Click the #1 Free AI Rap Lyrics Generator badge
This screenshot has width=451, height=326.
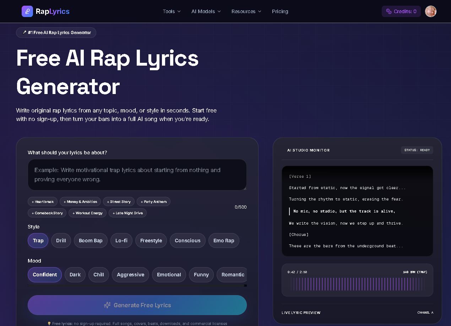pyautogui.click(x=56, y=33)
